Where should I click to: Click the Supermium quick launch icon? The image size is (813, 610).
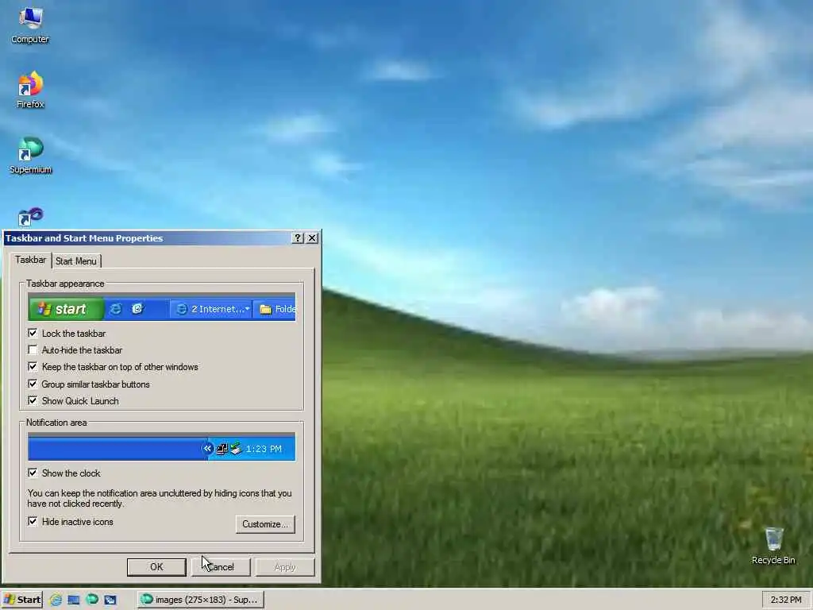point(92,599)
